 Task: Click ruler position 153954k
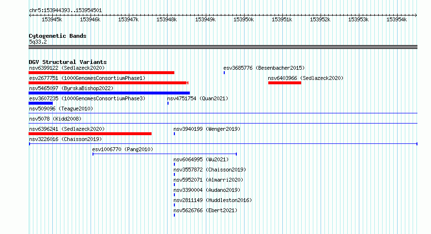(x=396, y=19)
